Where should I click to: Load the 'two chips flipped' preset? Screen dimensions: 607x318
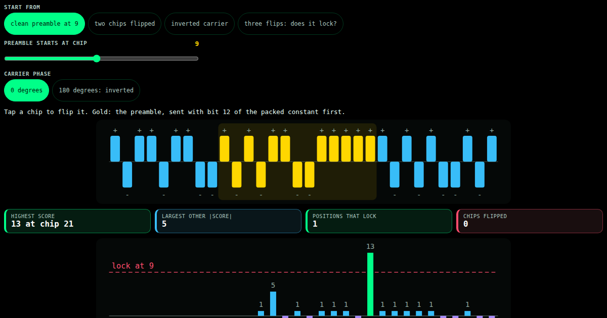click(125, 24)
